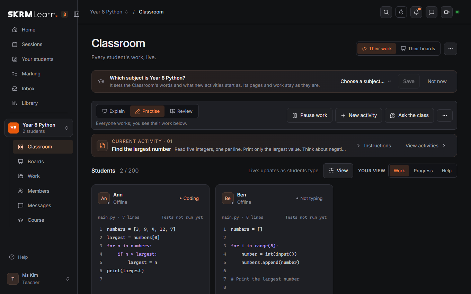Image resolution: width=471 pixels, height=294 pixels.
Task: Click the Classroom breadcrumb text
Action: pyautogui.click(x=151, y=12)
